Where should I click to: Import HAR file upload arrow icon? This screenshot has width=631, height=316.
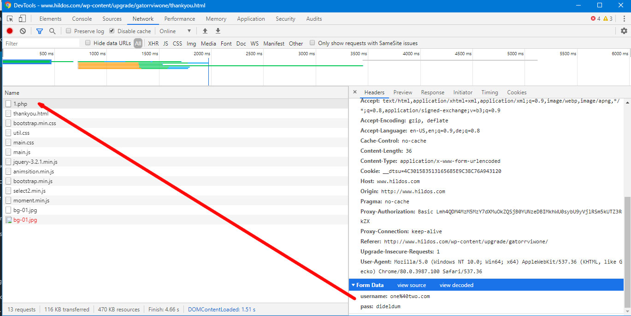click(205, 31)
